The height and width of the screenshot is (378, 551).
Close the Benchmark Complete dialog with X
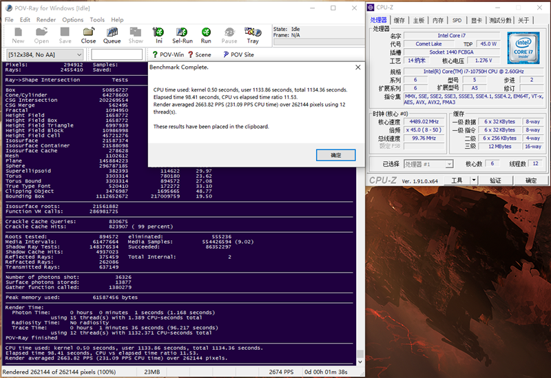click(357, 67)
